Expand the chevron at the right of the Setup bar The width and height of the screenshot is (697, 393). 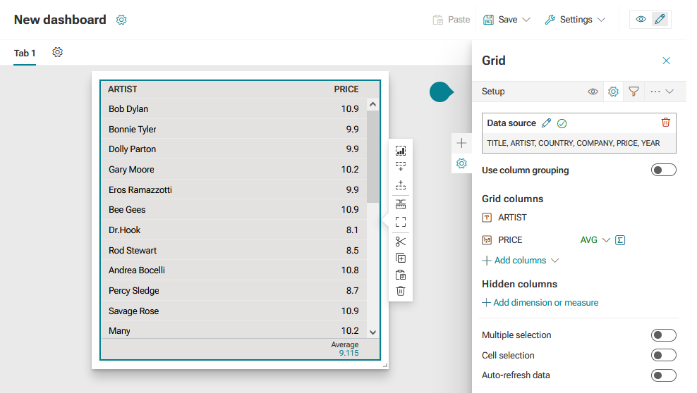click(669, 92)
